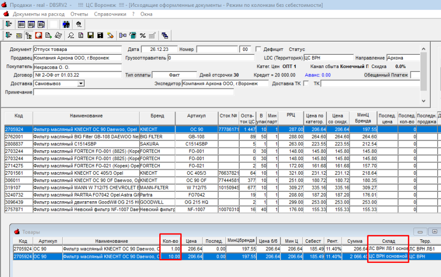Click the Тип оплаты field Факт
This screenshot has height=277, width=441.
[174, 75]
